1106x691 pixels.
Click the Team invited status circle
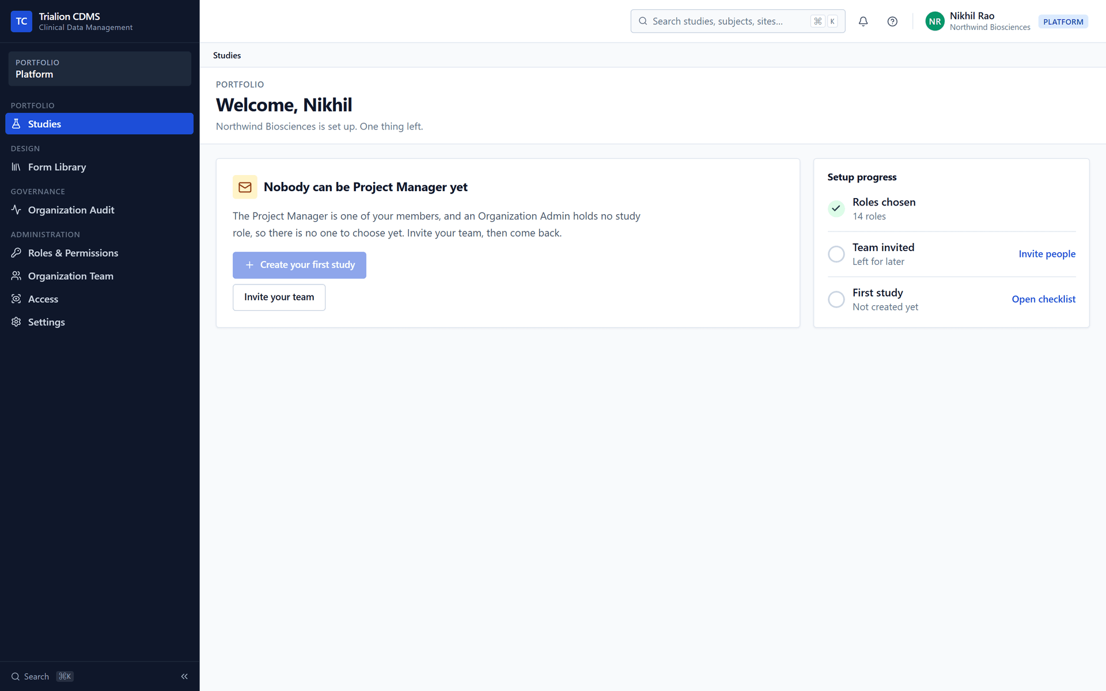point(836,254)
